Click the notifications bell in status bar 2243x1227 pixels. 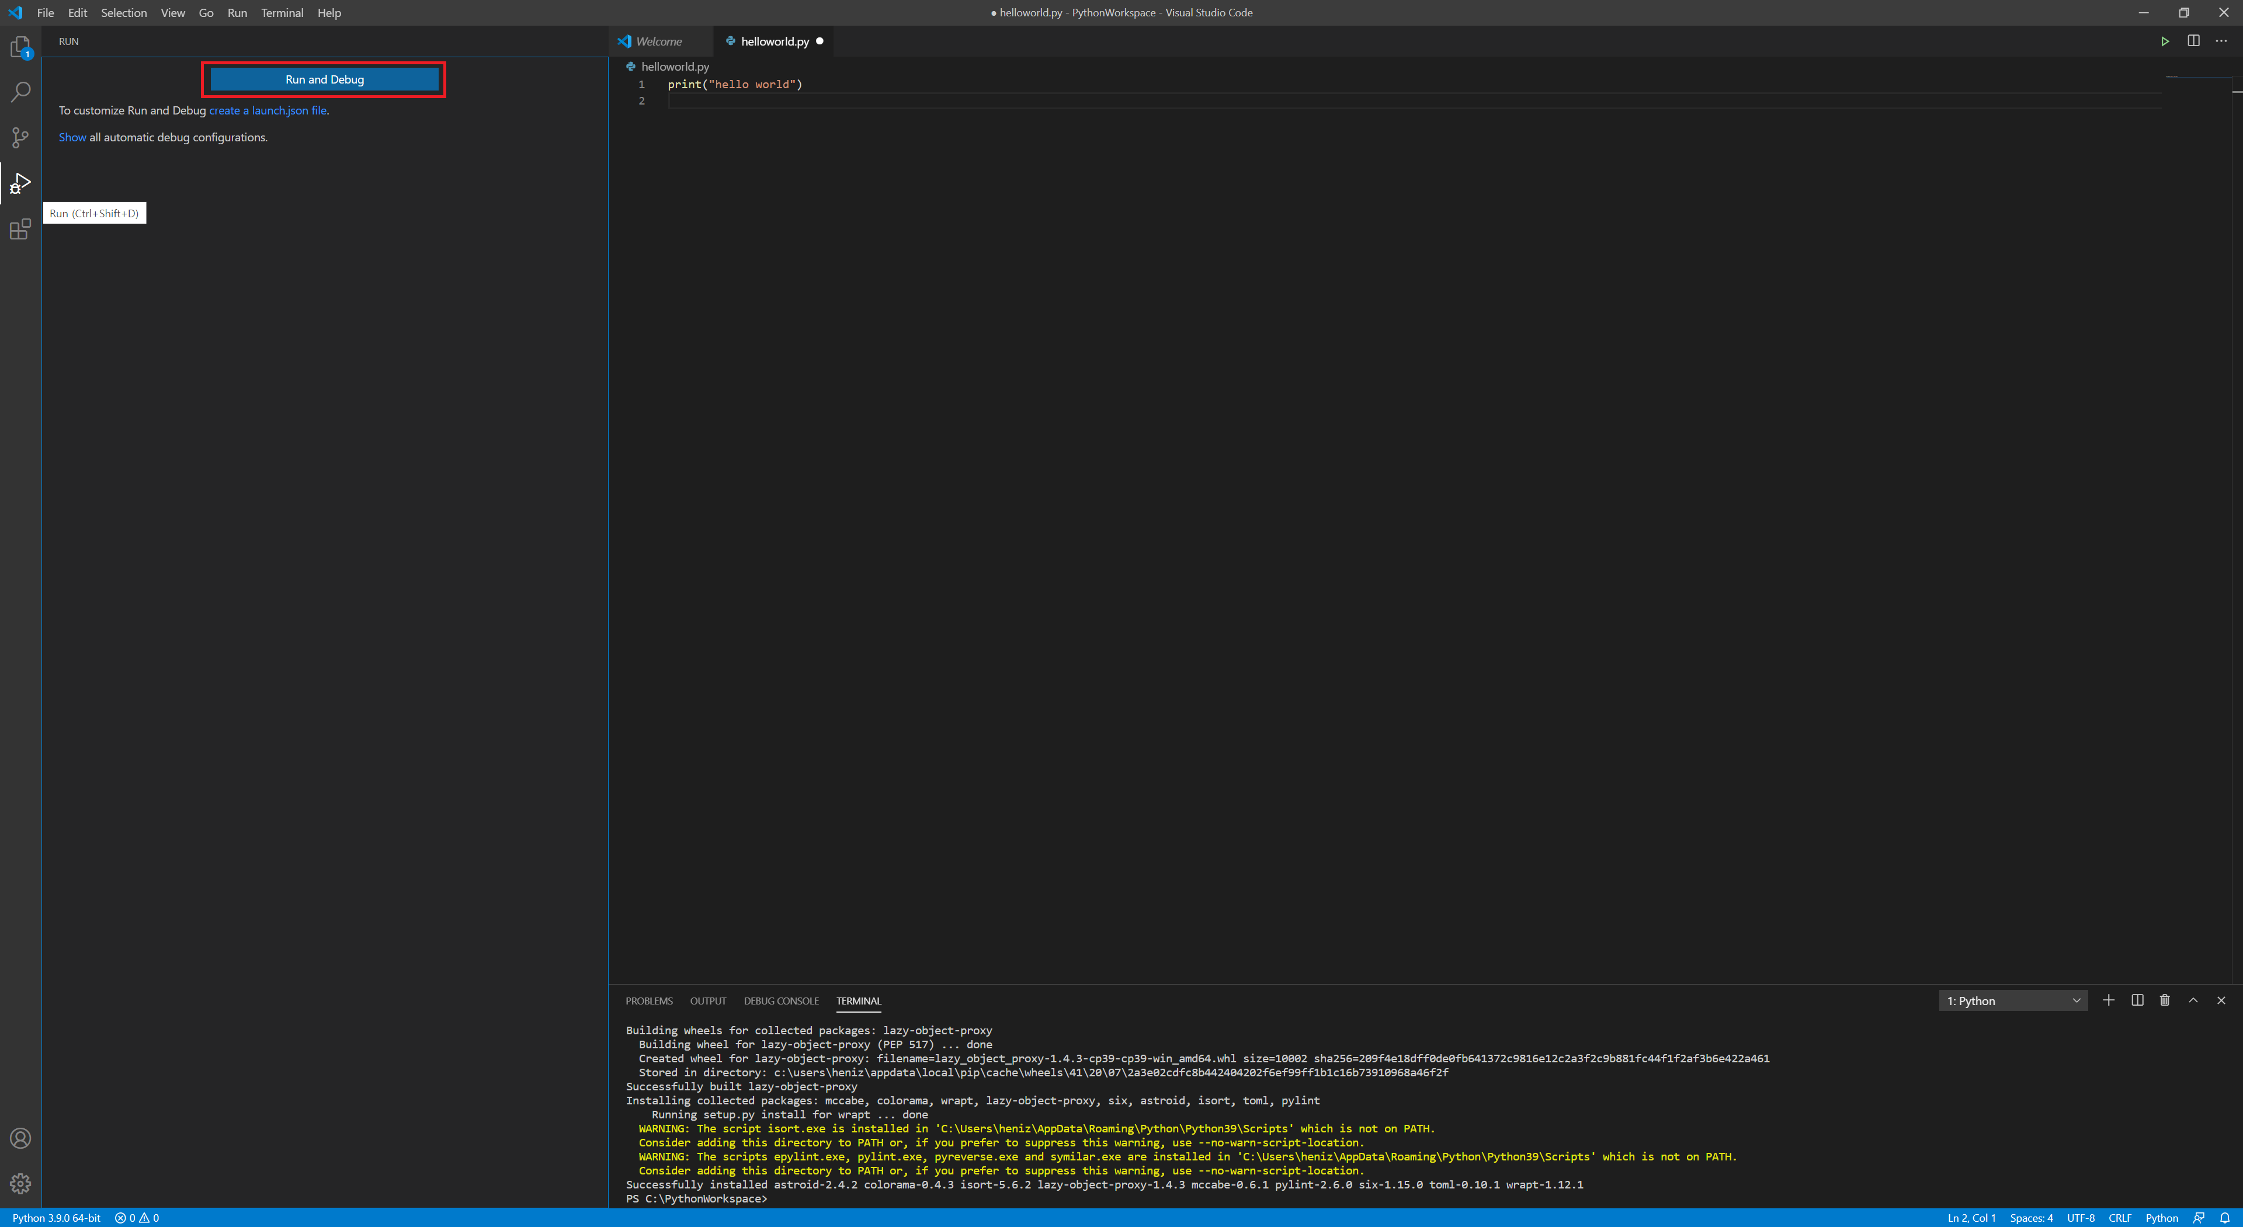(x=2225, y=1218)
